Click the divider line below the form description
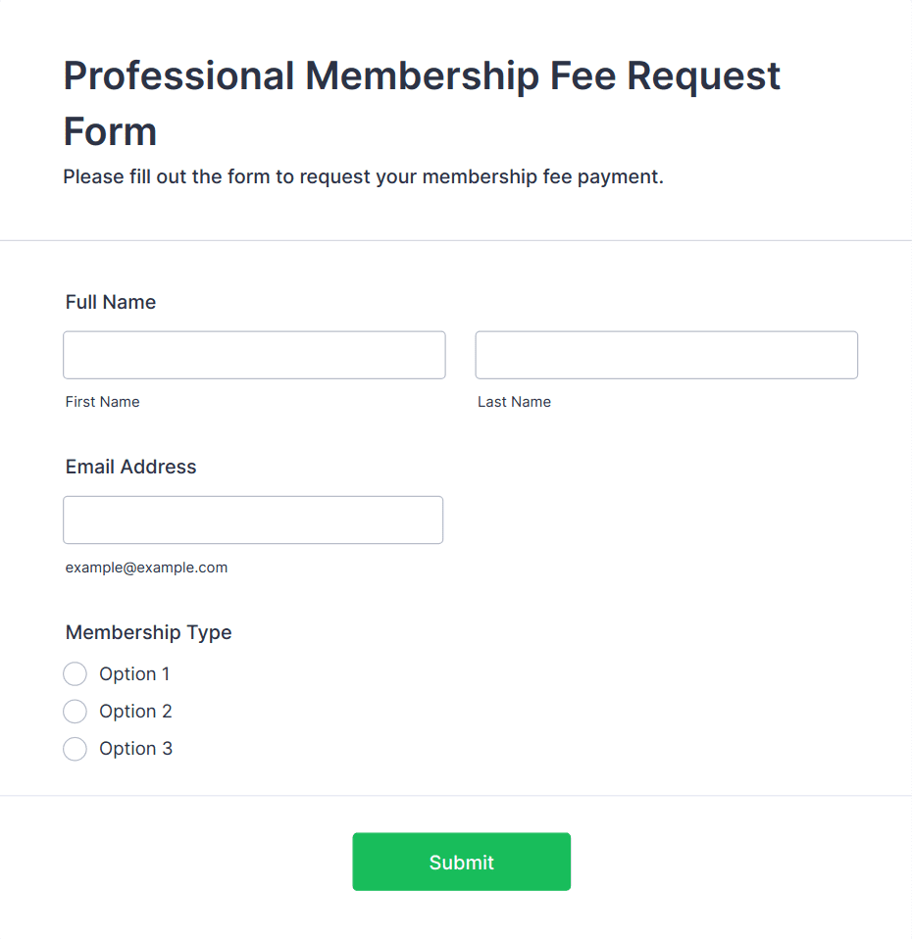This screenshot has width=912, height=939. 456,241
